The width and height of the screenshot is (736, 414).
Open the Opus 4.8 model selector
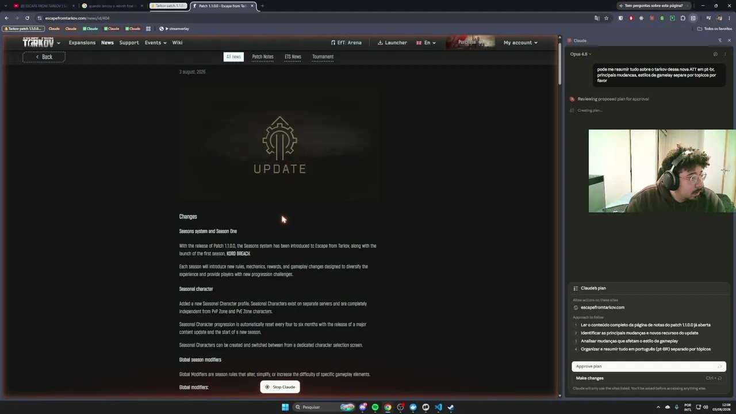[581, 54]
